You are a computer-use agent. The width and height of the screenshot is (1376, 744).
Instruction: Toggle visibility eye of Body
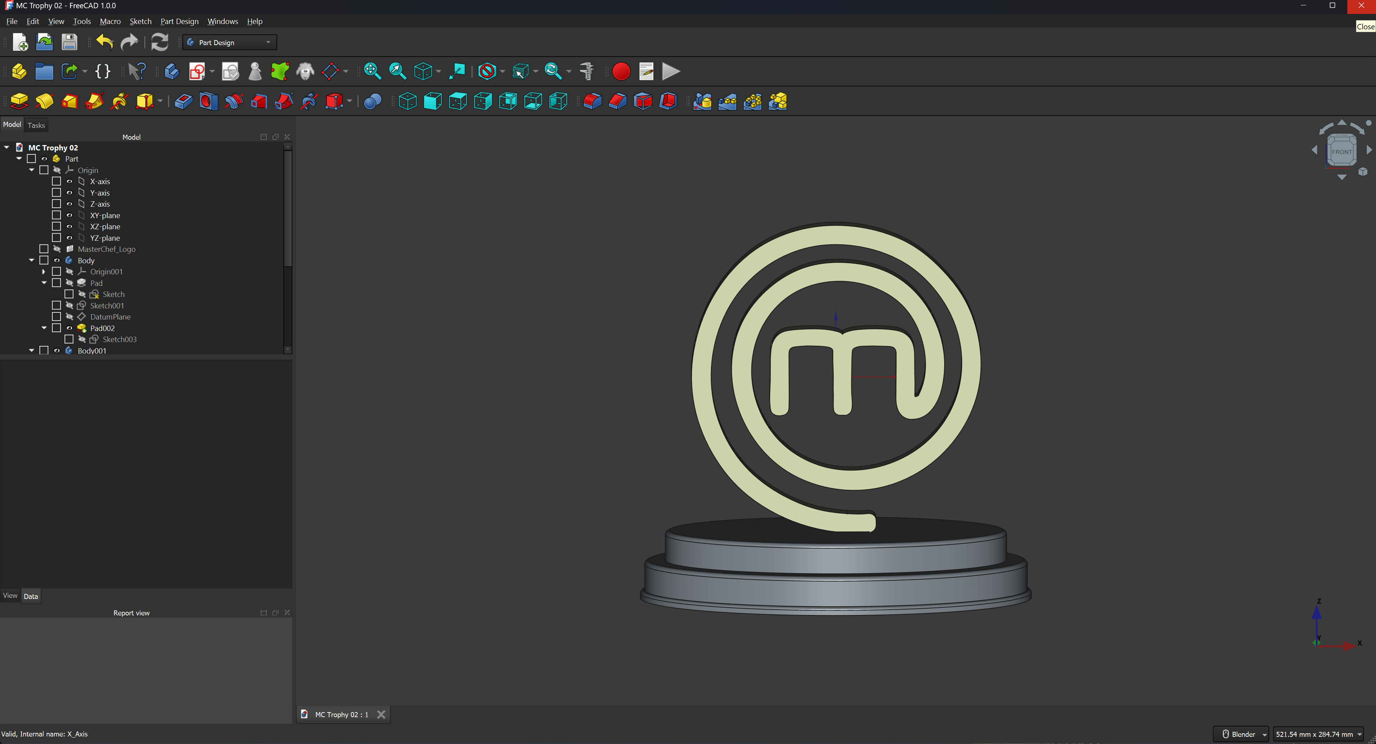click(57, 260)
